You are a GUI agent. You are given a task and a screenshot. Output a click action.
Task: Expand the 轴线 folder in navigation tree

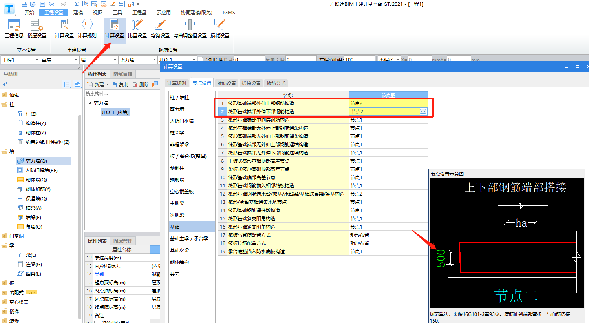pos(4,95)
